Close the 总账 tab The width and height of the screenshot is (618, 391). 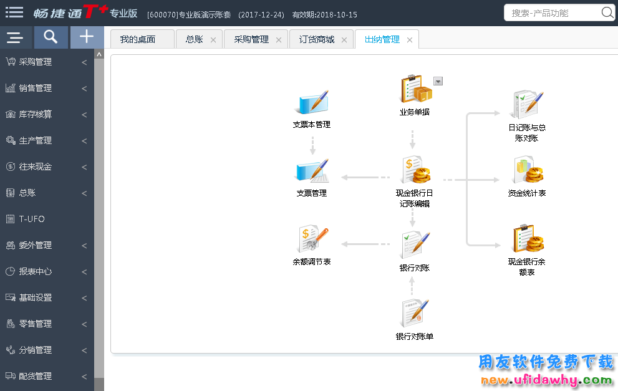[x=213, y=40]
